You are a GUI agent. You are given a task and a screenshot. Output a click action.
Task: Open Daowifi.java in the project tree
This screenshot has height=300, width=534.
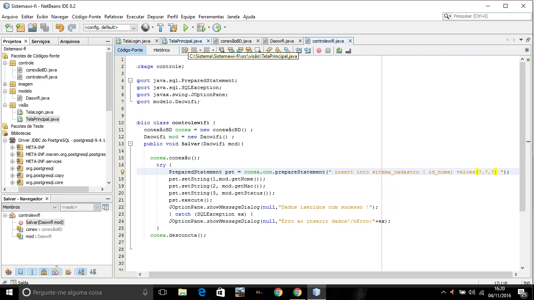38,98
